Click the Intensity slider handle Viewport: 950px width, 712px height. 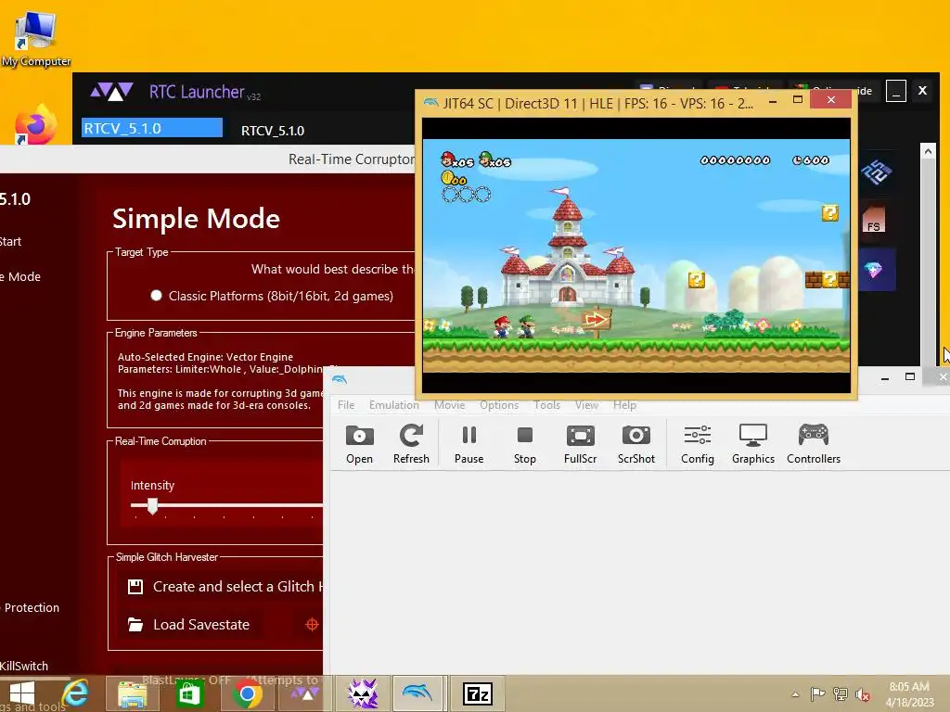pos(153,505)
